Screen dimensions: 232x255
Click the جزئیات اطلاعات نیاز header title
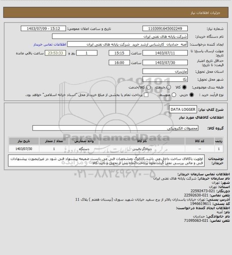point(205,13)
